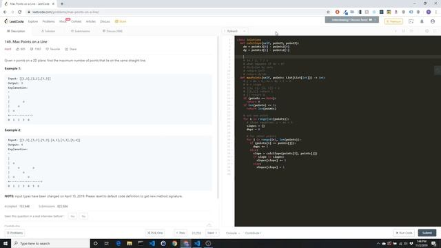The height and width of the screenshot is (248, 441).
Task: Click the thumbs-down dislike icon
Action: 32,49
